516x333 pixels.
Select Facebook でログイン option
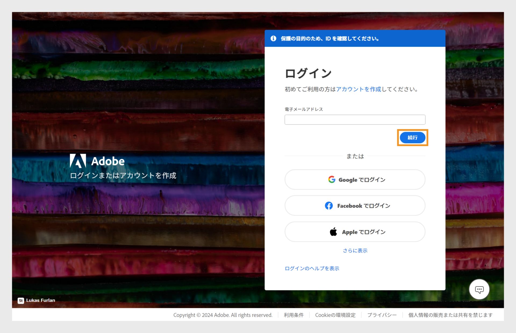tap(355, 205)
